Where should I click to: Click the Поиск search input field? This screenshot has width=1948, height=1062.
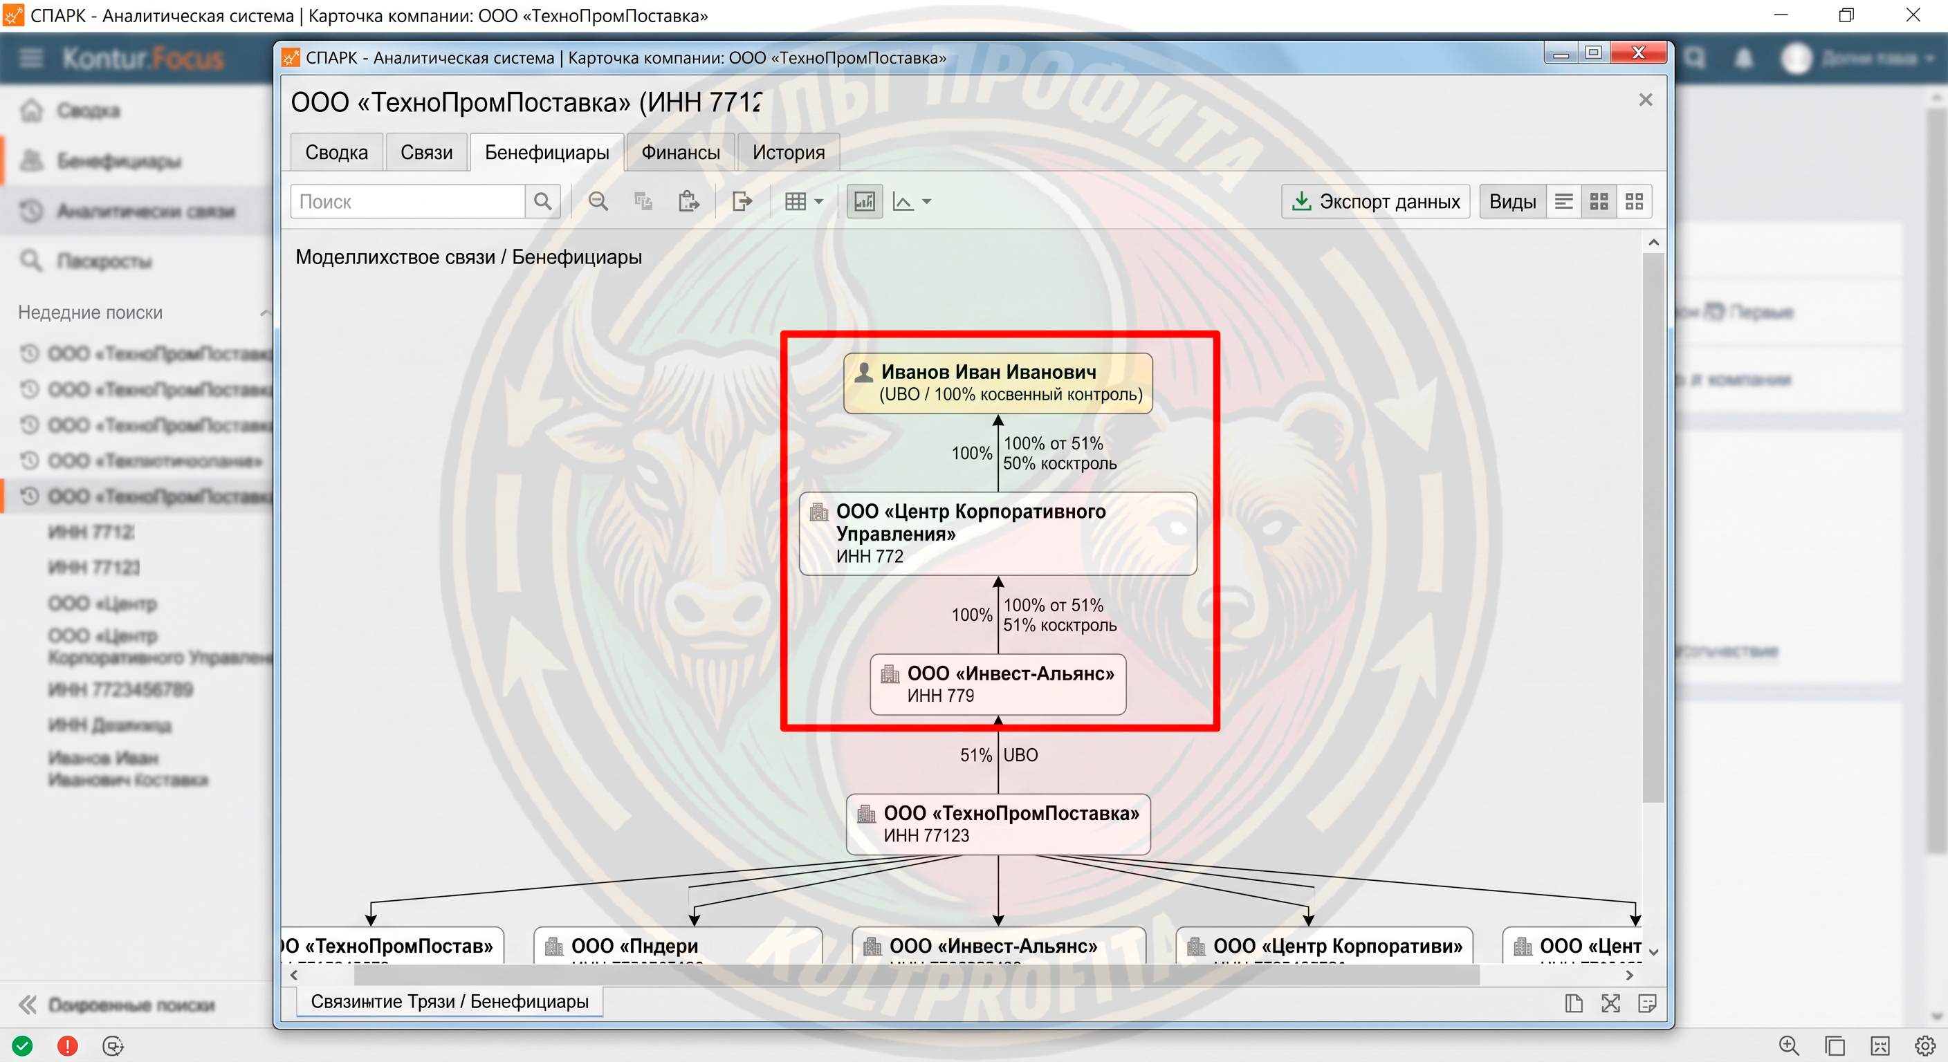(408, 202)
